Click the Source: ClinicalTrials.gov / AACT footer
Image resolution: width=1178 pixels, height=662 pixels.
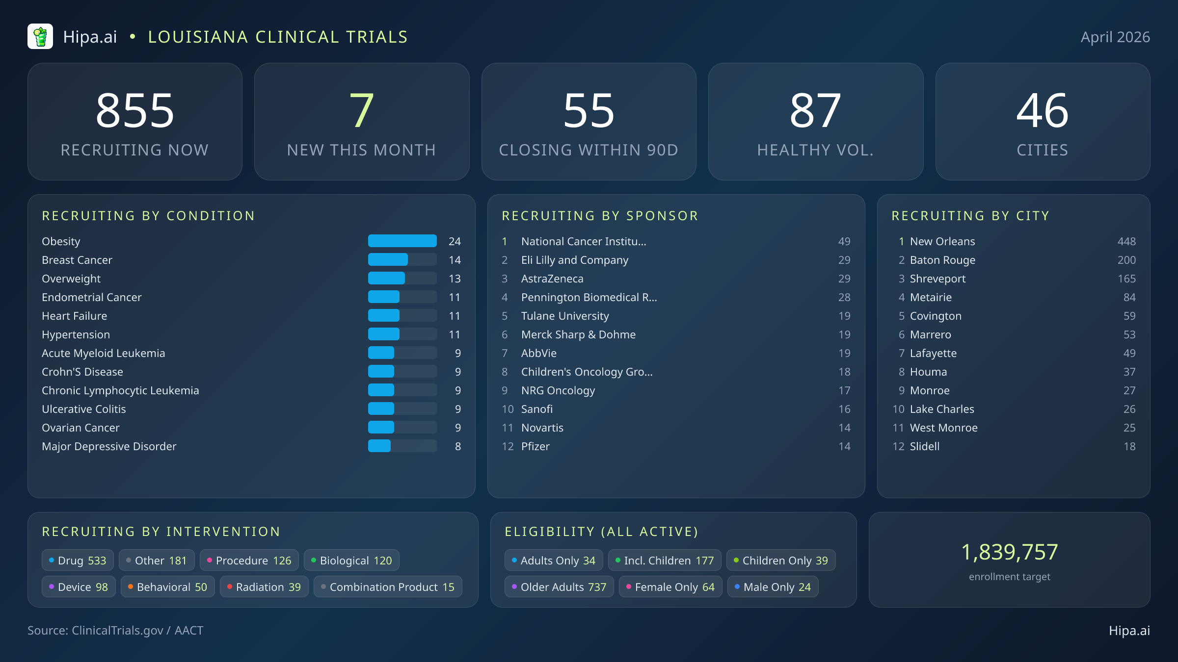115,631
